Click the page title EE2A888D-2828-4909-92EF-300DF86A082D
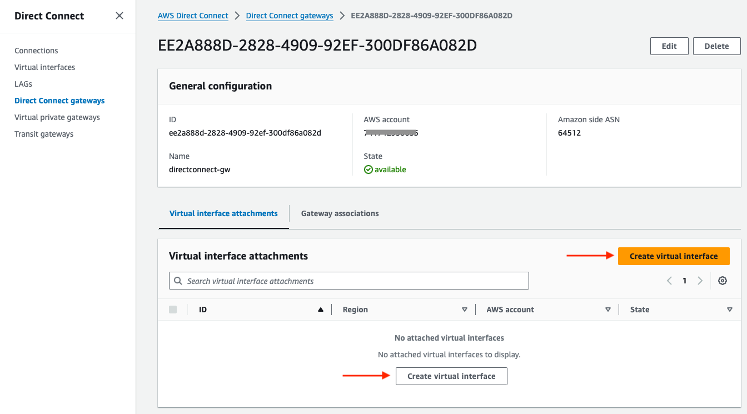 (x=317, y=46)
